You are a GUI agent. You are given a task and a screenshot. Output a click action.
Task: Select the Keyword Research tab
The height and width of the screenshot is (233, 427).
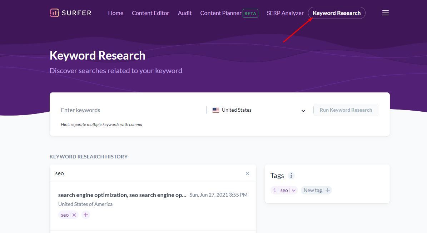[x=337, y=13]
